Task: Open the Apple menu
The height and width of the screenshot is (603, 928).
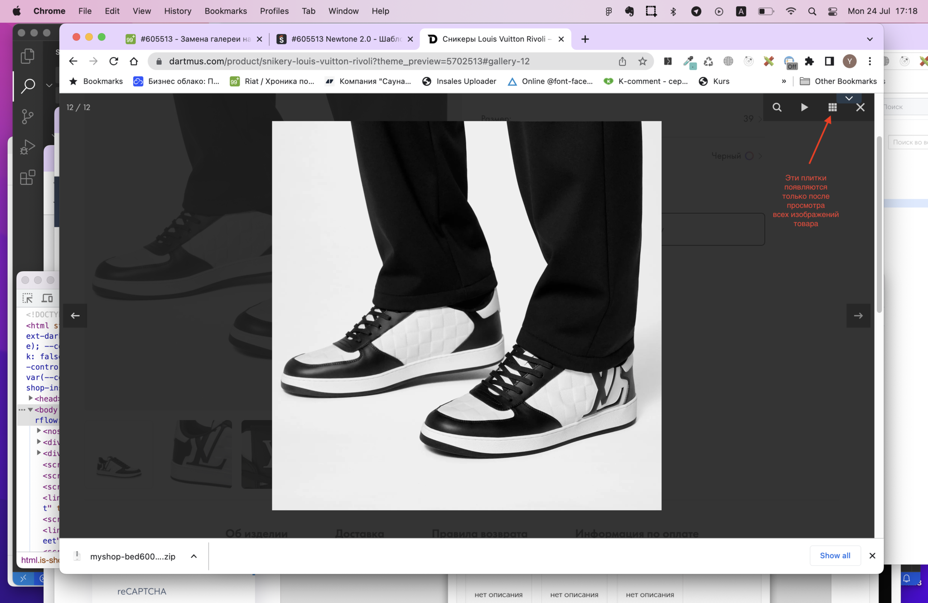Action: [x=16, y=11]
